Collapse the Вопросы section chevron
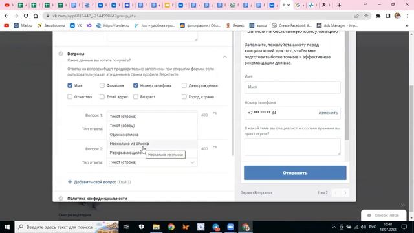Image resolution: width=414 pixels, height=233 pixels. 224,57
